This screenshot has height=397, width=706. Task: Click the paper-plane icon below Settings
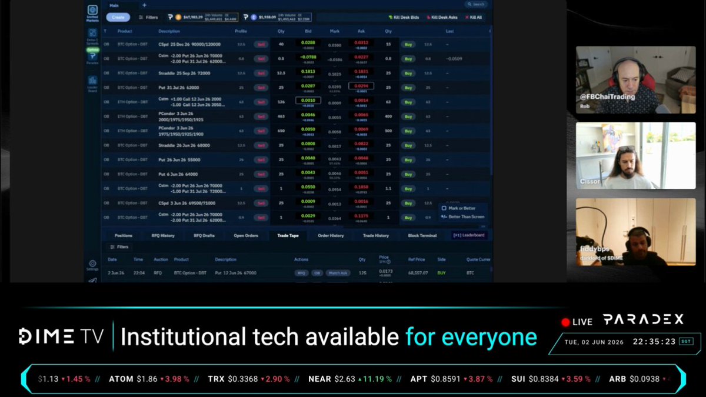92,279
